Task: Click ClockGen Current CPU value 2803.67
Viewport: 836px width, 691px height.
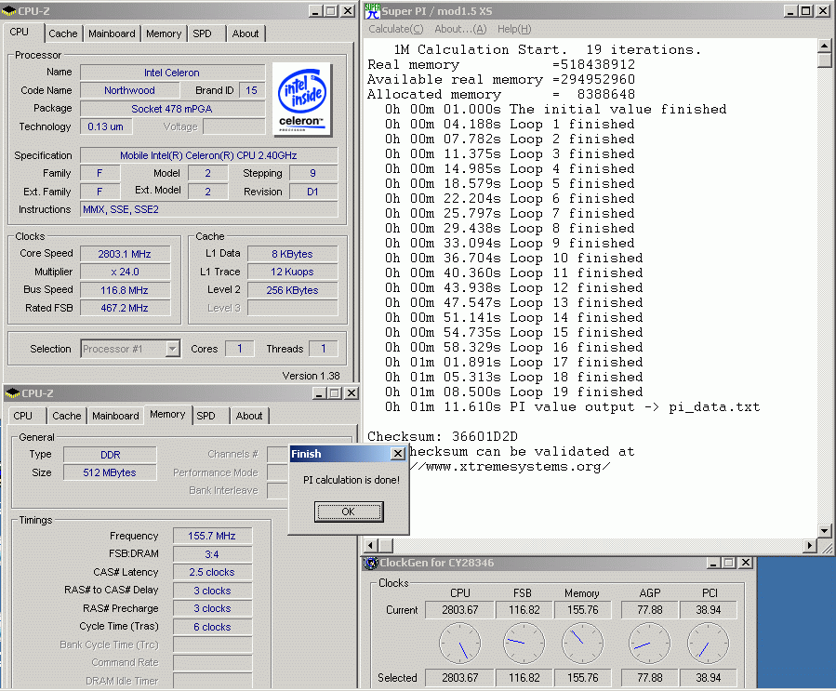Action: (460, 610)
